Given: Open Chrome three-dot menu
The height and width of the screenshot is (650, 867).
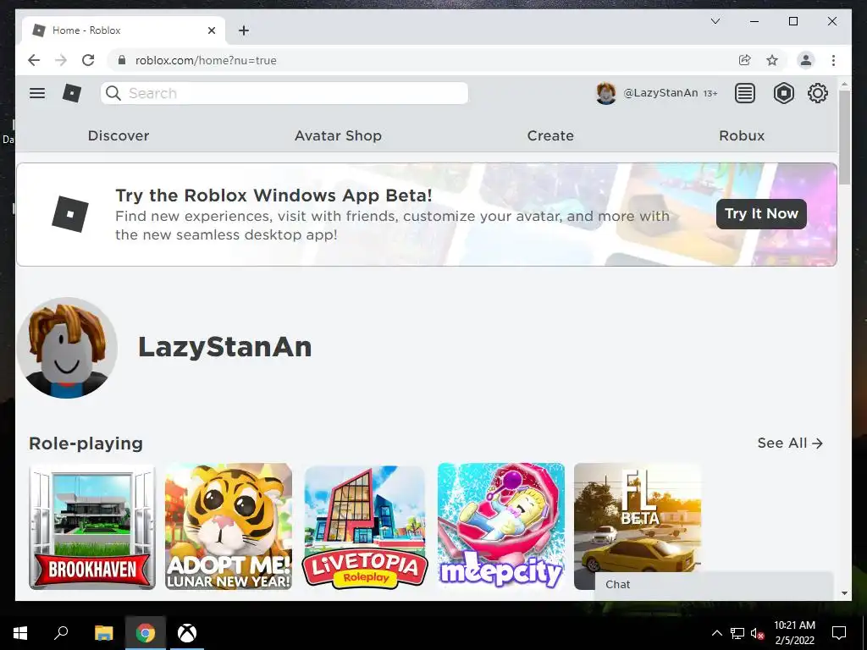Looking at the screenshot, I should [x=833, y=60].
